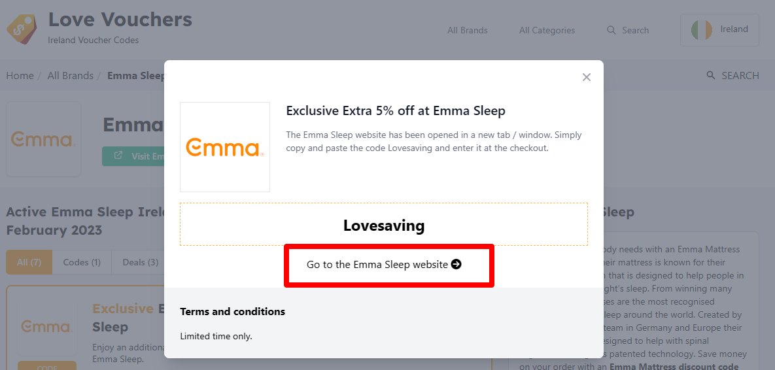The width and height of the screenshot is (775, 370).
Task: Copy the Lovesaving code box
Action: click(x=384, y=224)
